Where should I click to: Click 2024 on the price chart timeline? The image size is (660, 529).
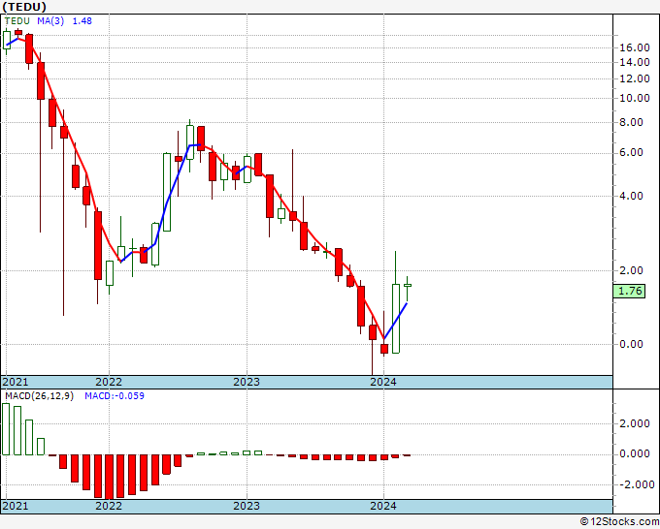pyautogui.click(x=383, y=382)
